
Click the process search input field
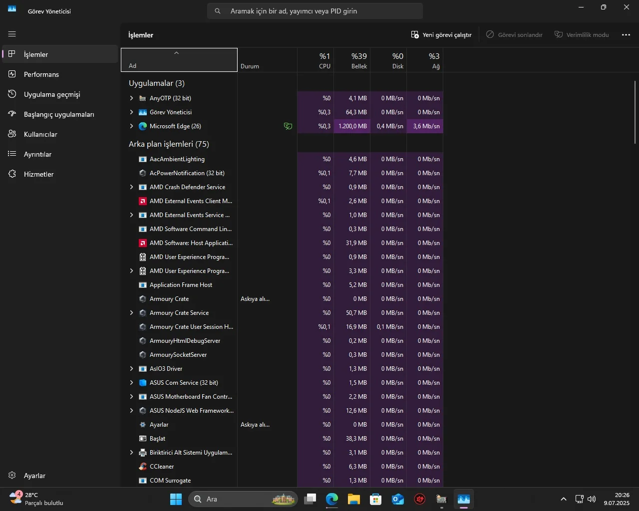[x=319, y=11]
